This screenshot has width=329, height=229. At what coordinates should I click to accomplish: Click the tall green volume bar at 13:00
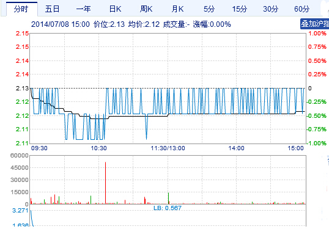click(168, 198)
